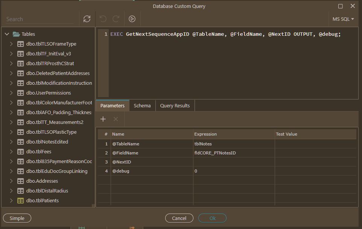Click the dbo.tblPatients table icon
The height and width of the screenshot is (229, 362).
21,201
